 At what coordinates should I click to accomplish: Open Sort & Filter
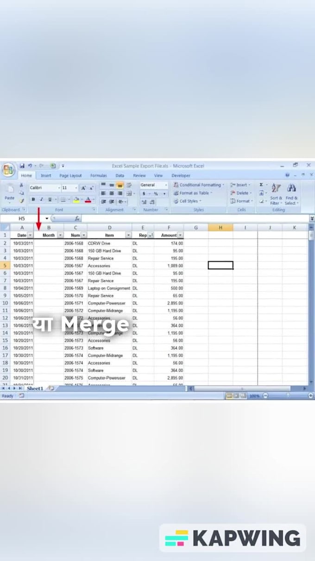pyautogui.click(x=276, y=194)
